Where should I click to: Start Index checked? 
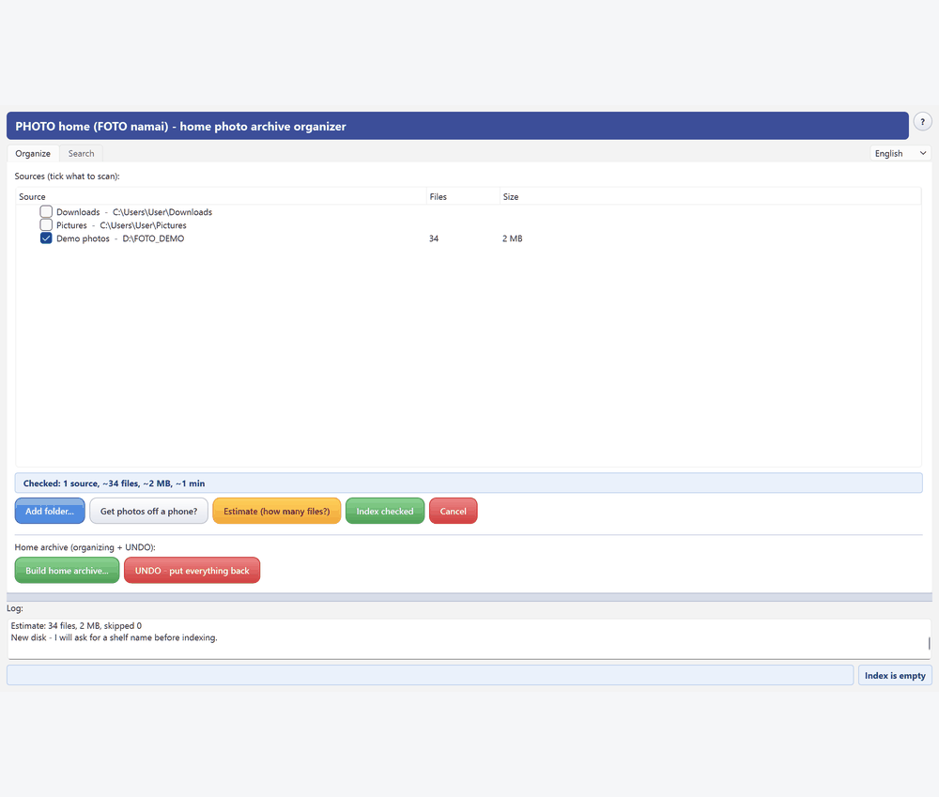coord(384,511)
